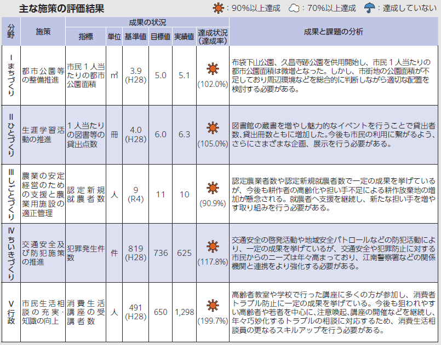Click the 目標値 column header
The height and width of the screenshot is (345, 441).
161,37
